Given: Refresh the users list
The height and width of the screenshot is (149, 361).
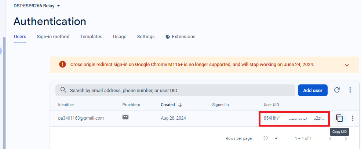Looking at the screenshot, I should coord(337,90).
